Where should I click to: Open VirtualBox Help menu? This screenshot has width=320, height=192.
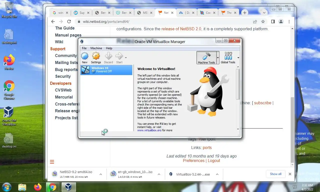pos(109,48)
